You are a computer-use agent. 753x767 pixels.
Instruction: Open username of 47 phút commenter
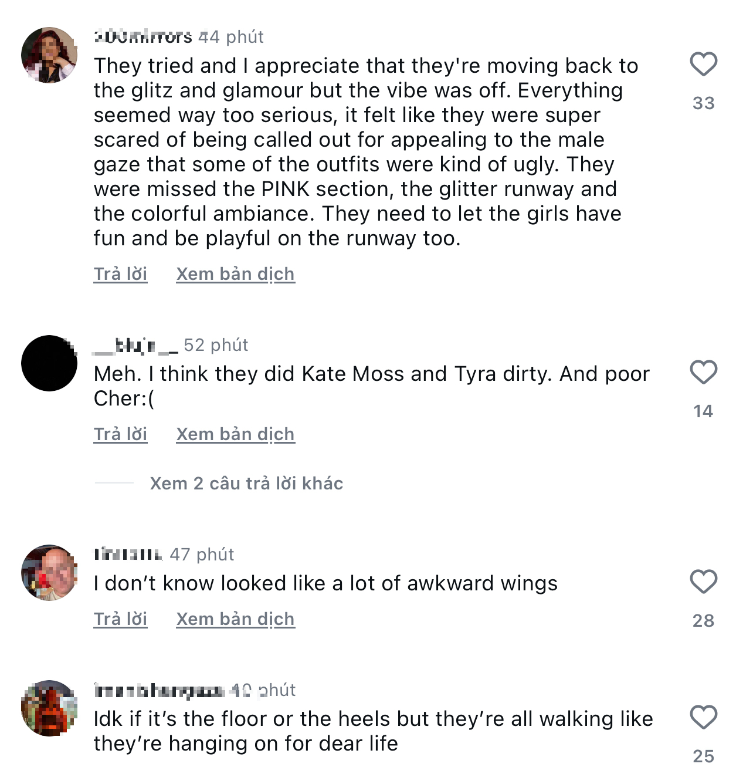128,555
